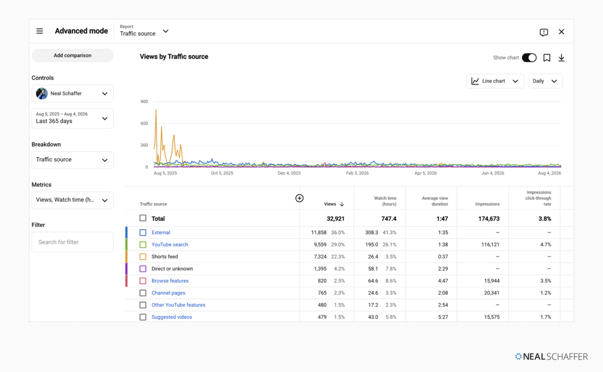Click the 11,858 External views cell
Screen dimensions: 603x372
pyautogui.click(x=319, y=233)
